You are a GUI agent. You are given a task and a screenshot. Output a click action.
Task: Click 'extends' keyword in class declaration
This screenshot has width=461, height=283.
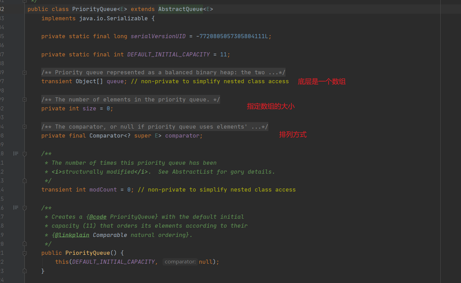(143, 9)
